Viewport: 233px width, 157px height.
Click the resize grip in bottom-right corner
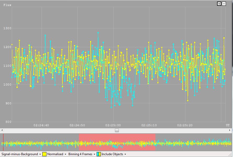[231, 155]
